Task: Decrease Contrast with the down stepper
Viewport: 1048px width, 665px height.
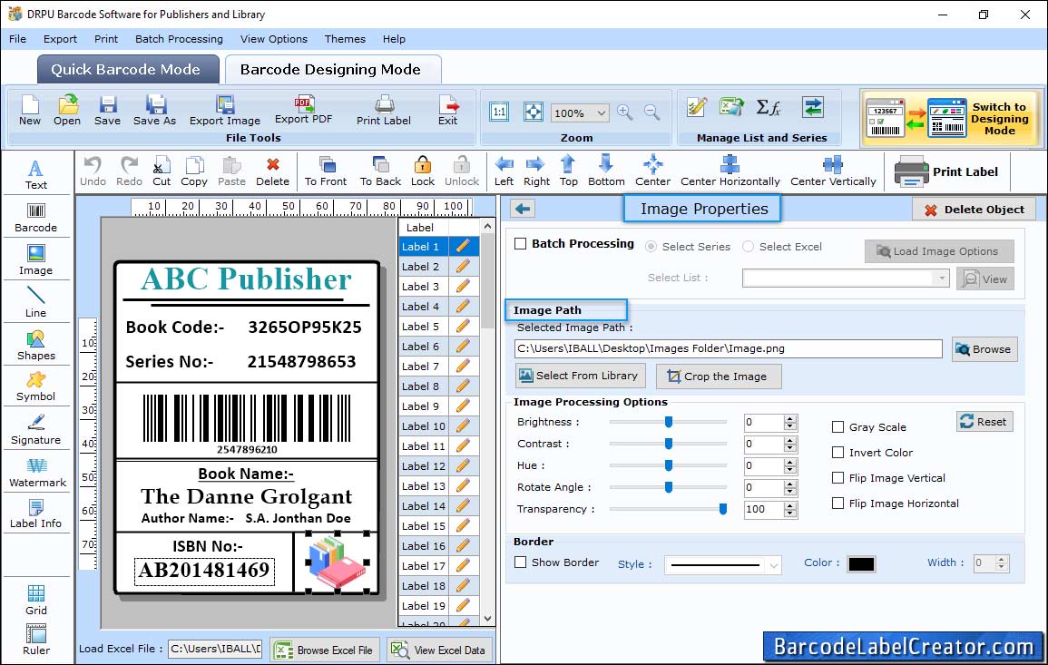Action: pyautogui.click(x=790, y=448)
